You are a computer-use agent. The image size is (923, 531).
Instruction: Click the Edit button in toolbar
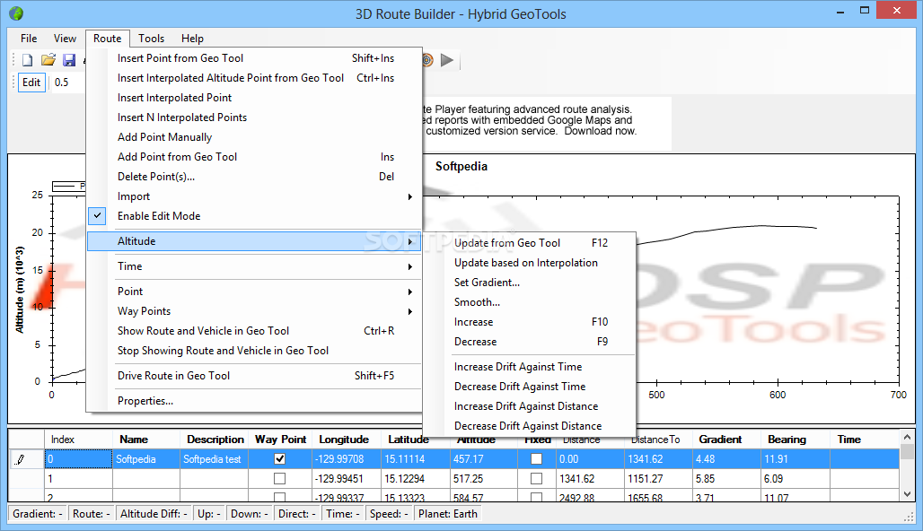click(x=31, y=83)
